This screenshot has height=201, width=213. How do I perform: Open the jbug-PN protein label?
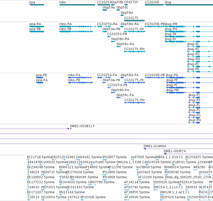pyautogui.click(x=172, y=75)
